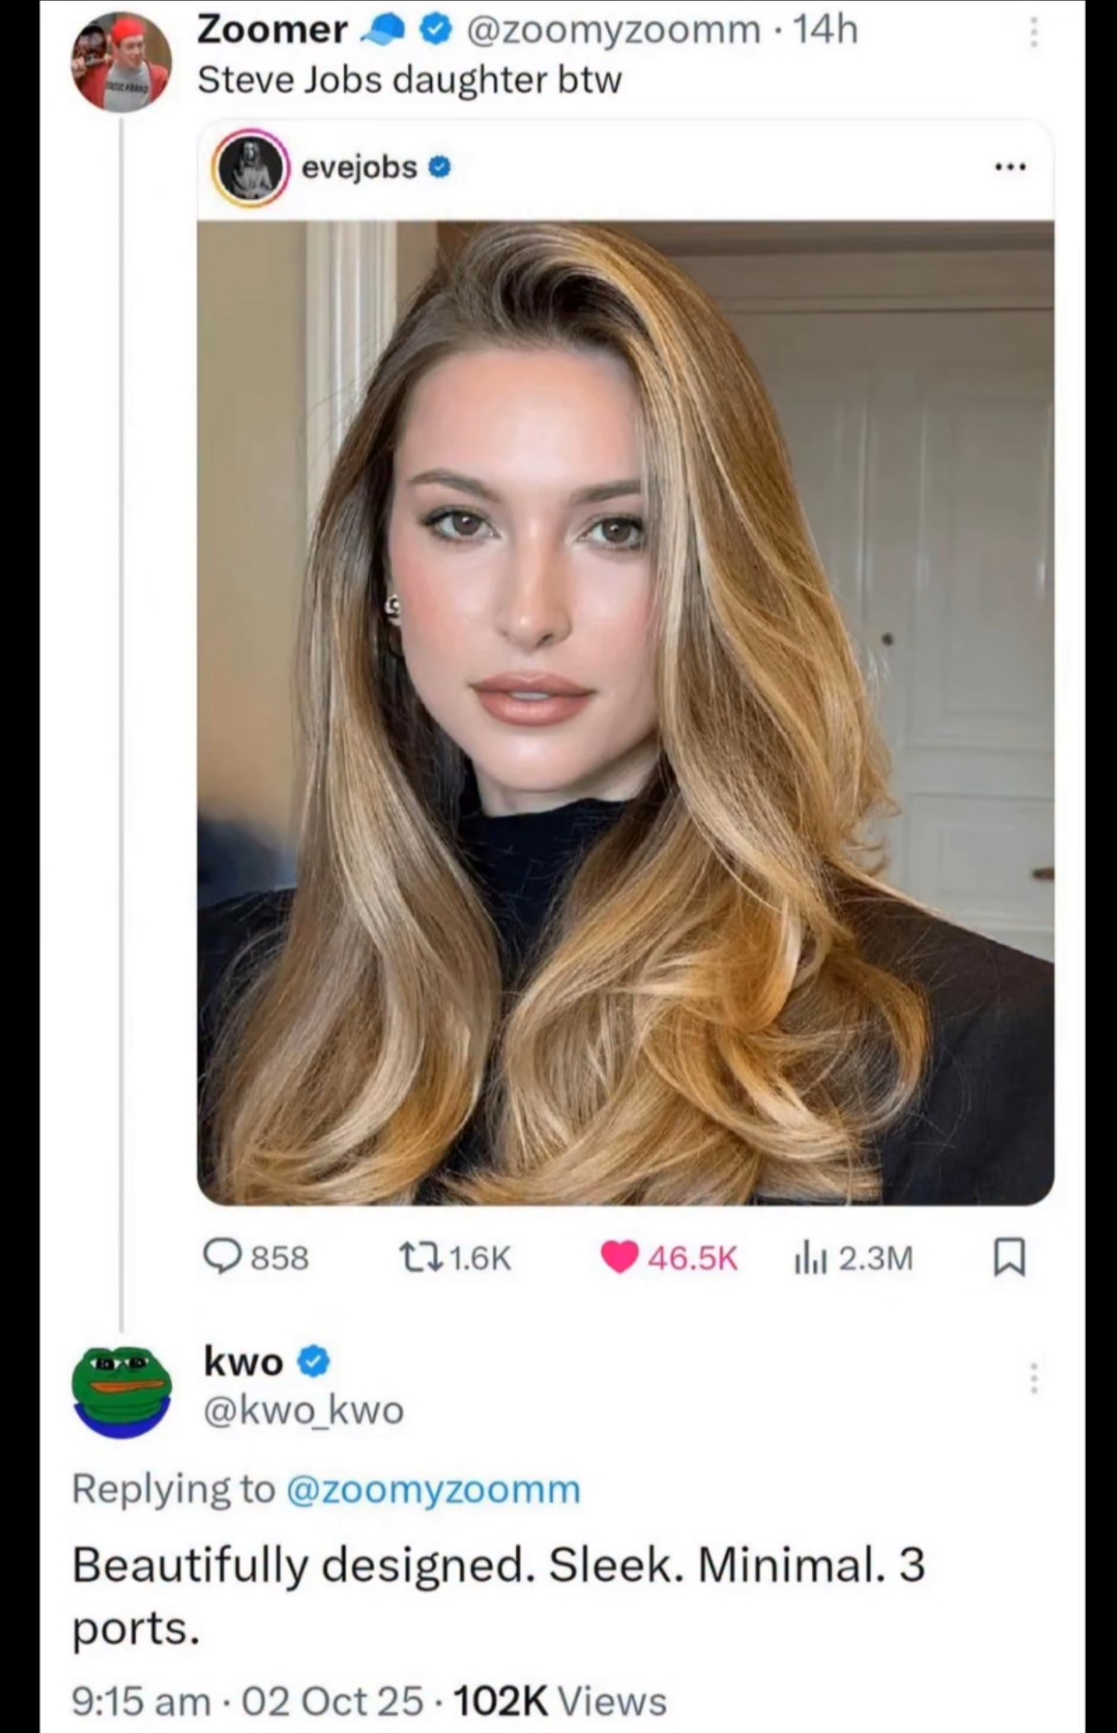Open Zoomer's profile avatar

121,63
